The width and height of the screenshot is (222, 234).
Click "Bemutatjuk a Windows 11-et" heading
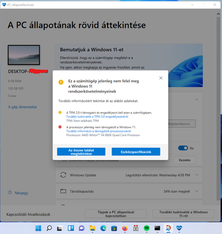tap(92, 50)
